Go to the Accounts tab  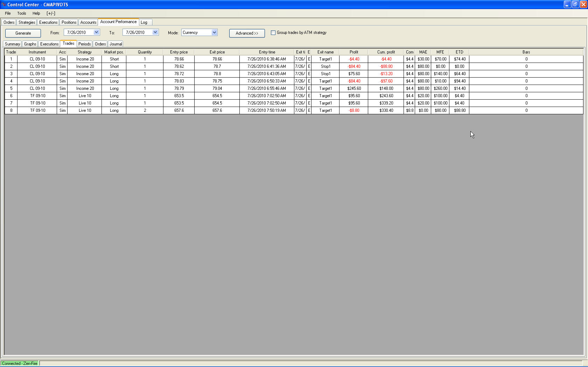point(88,22)
